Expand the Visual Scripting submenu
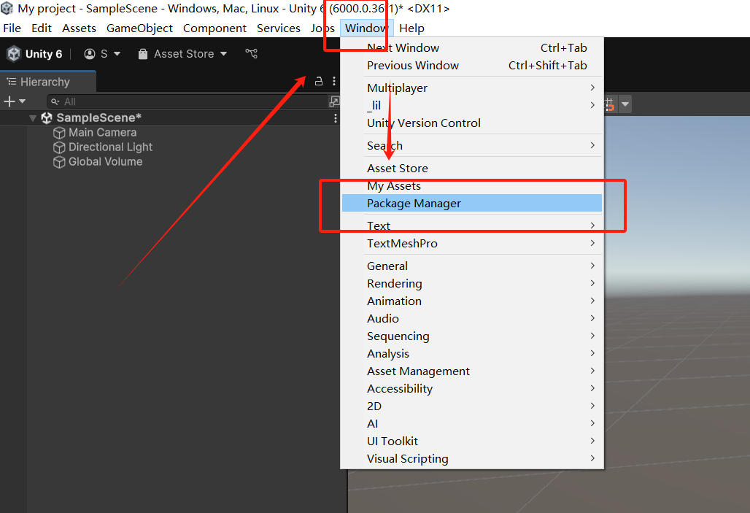Screen dimensions: 750x513 [x=472, y=458]
